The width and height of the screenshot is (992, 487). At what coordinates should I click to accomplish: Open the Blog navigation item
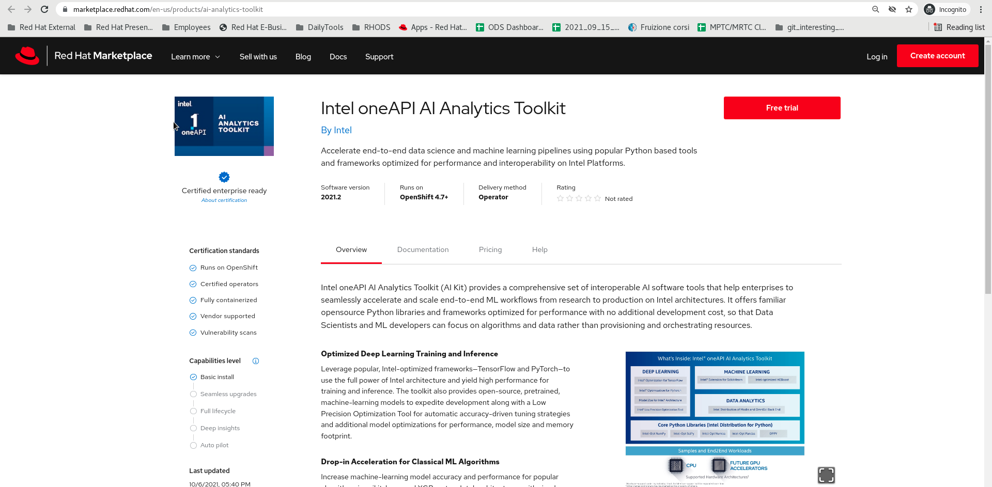coord(303,57)
